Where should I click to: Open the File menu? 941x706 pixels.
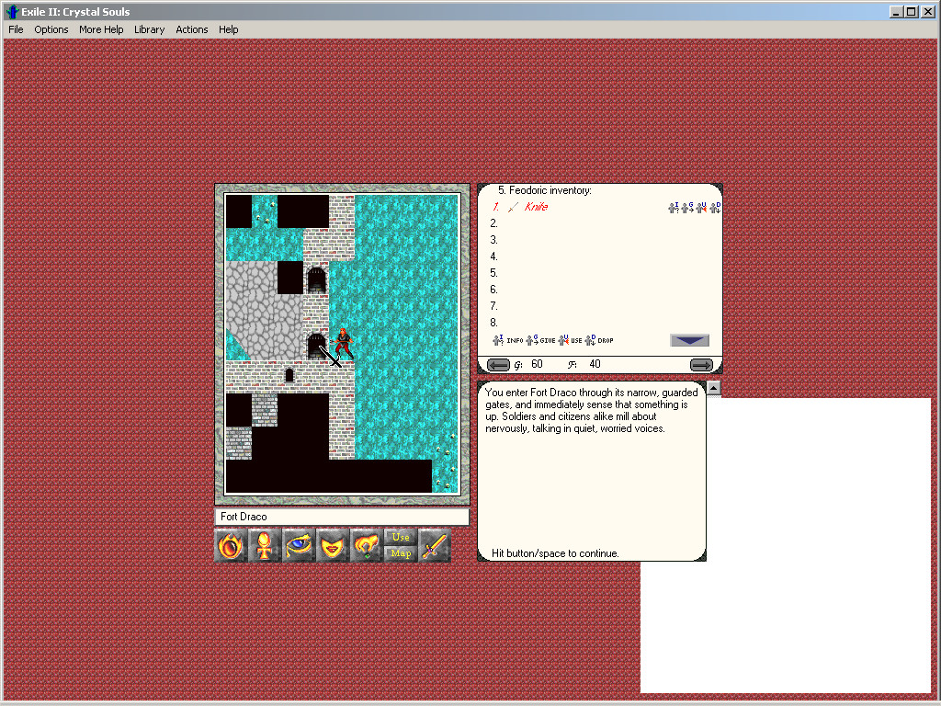17,29
